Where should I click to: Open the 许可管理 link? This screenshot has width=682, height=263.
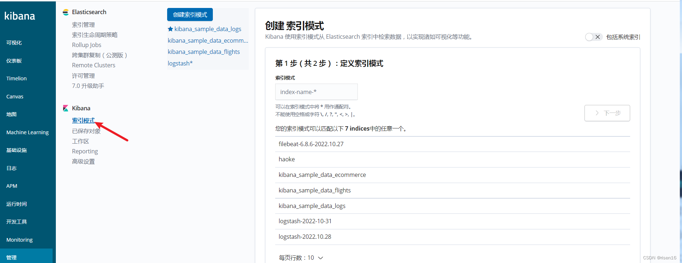(x=83, y=76)
